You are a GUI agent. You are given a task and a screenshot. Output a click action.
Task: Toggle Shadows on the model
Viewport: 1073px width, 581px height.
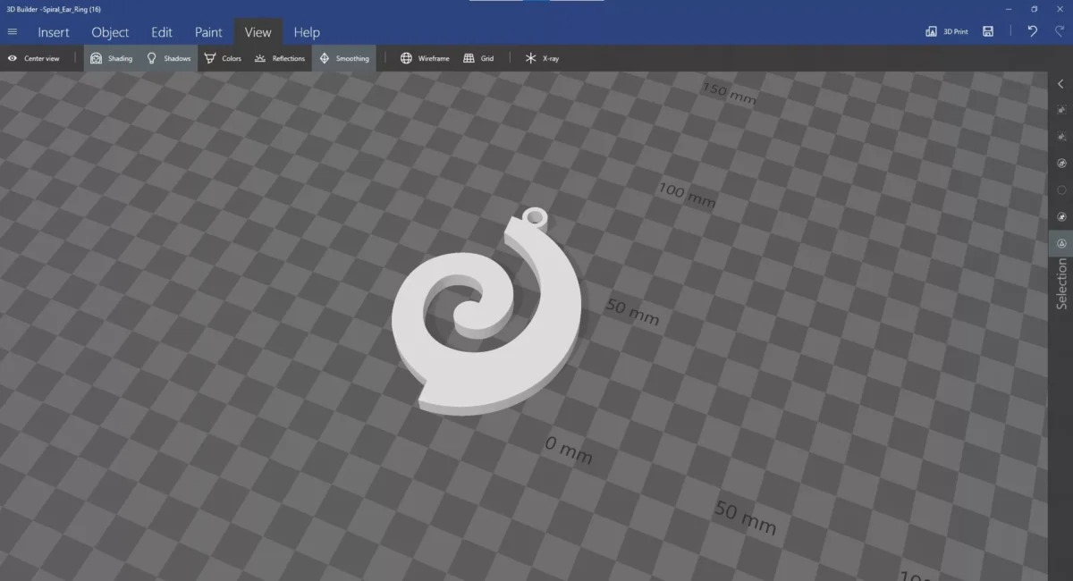169,58
